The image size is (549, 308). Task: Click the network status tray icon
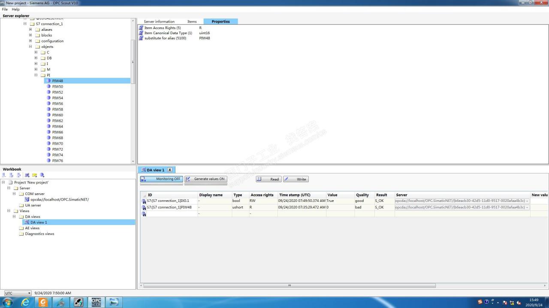(512, 302)
